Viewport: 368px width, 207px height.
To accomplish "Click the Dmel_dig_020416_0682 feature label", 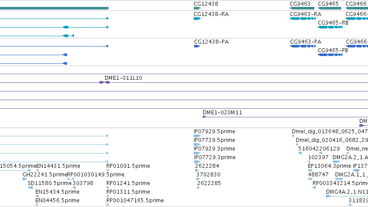I will 332,140.
